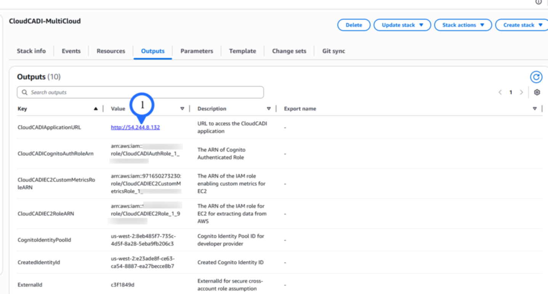
Task: Go to the next outputs page
Action: click(521, 92)
